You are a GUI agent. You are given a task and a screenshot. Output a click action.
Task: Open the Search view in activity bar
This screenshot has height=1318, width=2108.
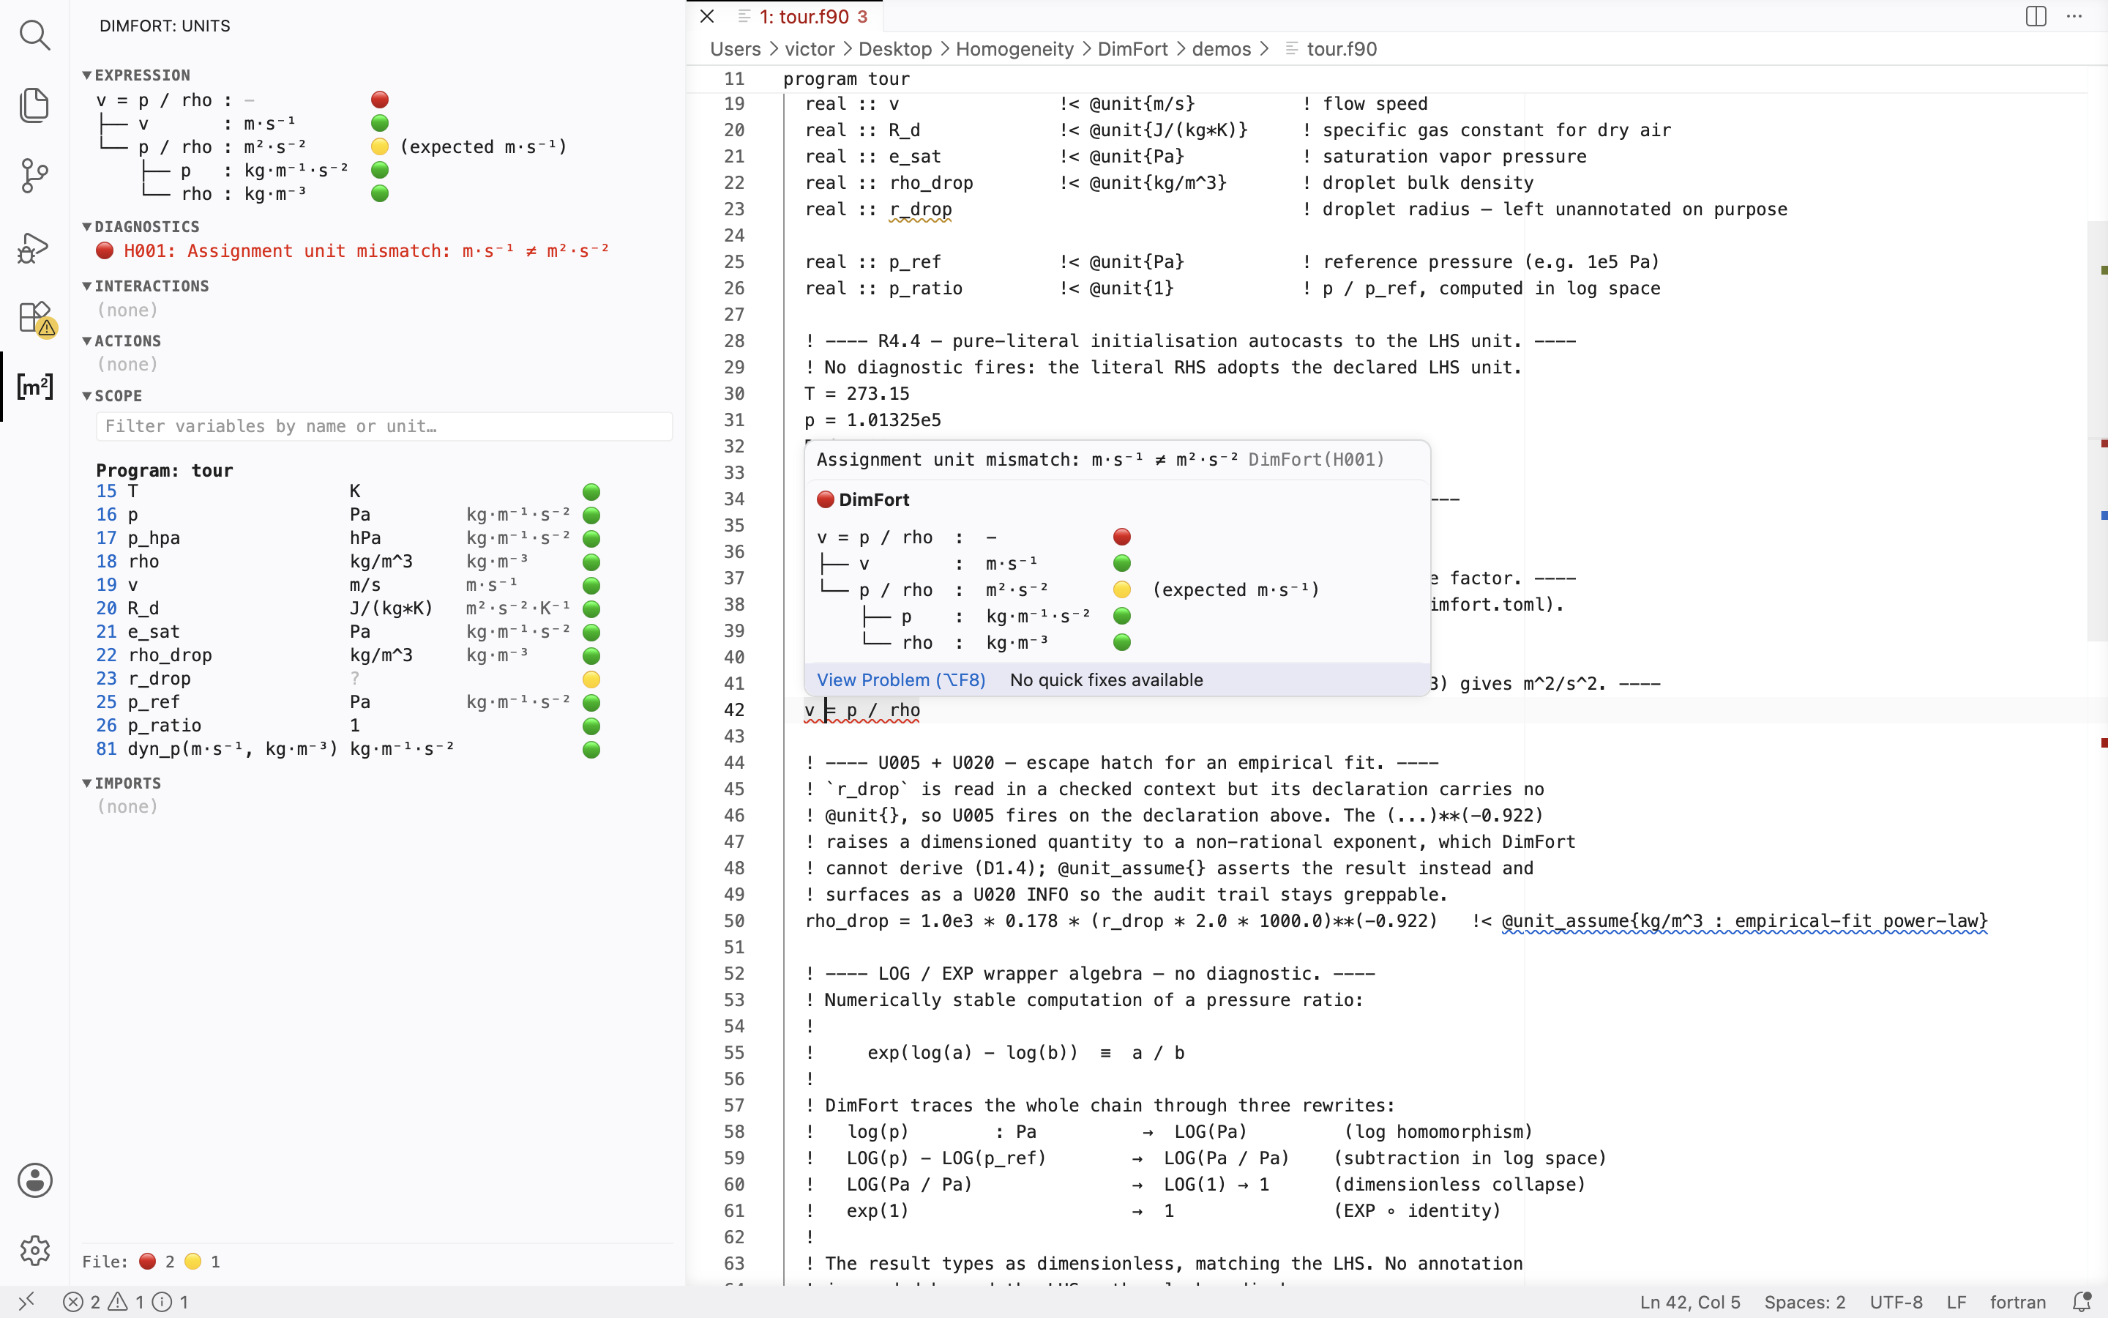click(35, 35)
